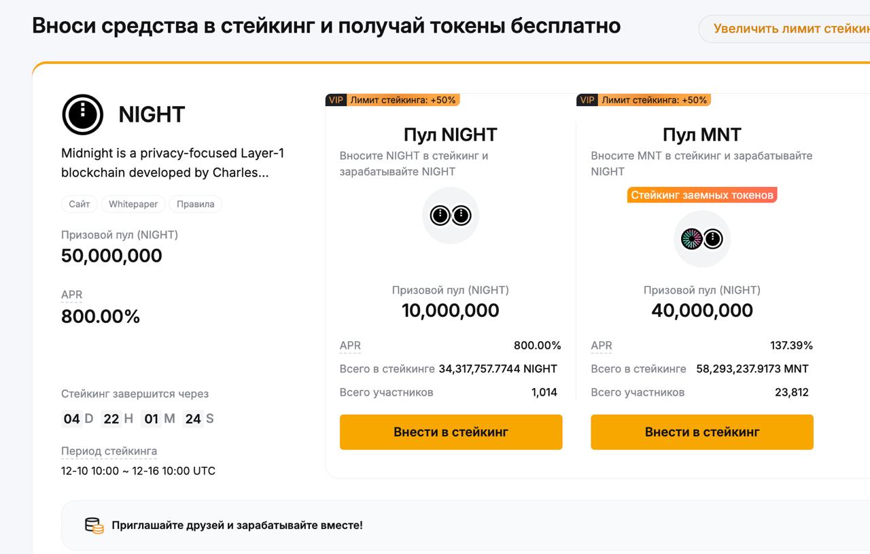Viewport: 870px width, 554px height.
Task: Click the NIGHT token logo icon
Action: 82,114
